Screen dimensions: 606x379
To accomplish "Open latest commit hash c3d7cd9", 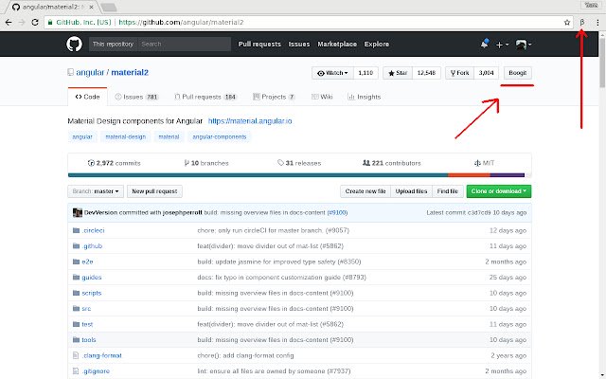I will [x=479, y=212].
